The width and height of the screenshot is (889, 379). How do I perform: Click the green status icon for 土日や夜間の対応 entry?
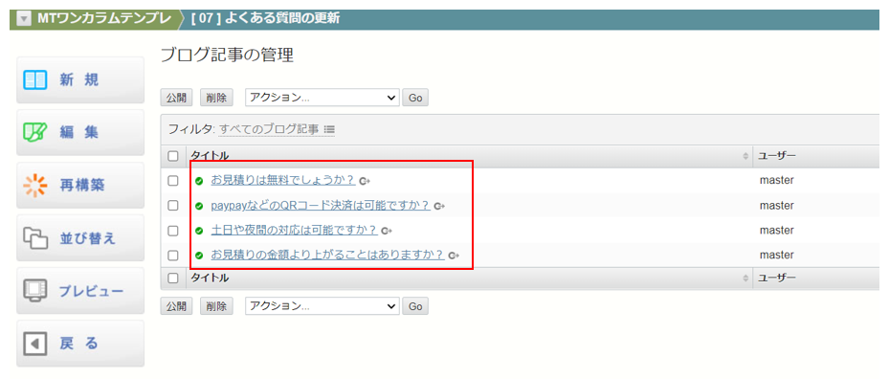pos(199,231)
